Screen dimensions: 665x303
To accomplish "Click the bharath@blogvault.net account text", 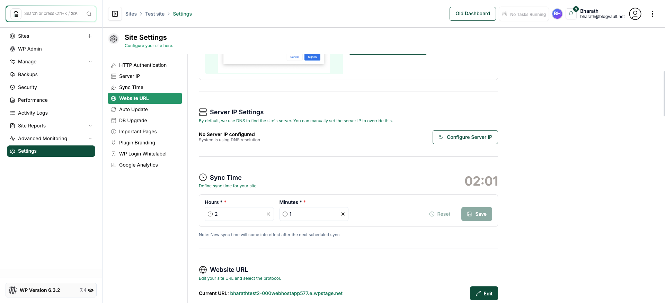I will pyautogui.click(x=602, y=17).
